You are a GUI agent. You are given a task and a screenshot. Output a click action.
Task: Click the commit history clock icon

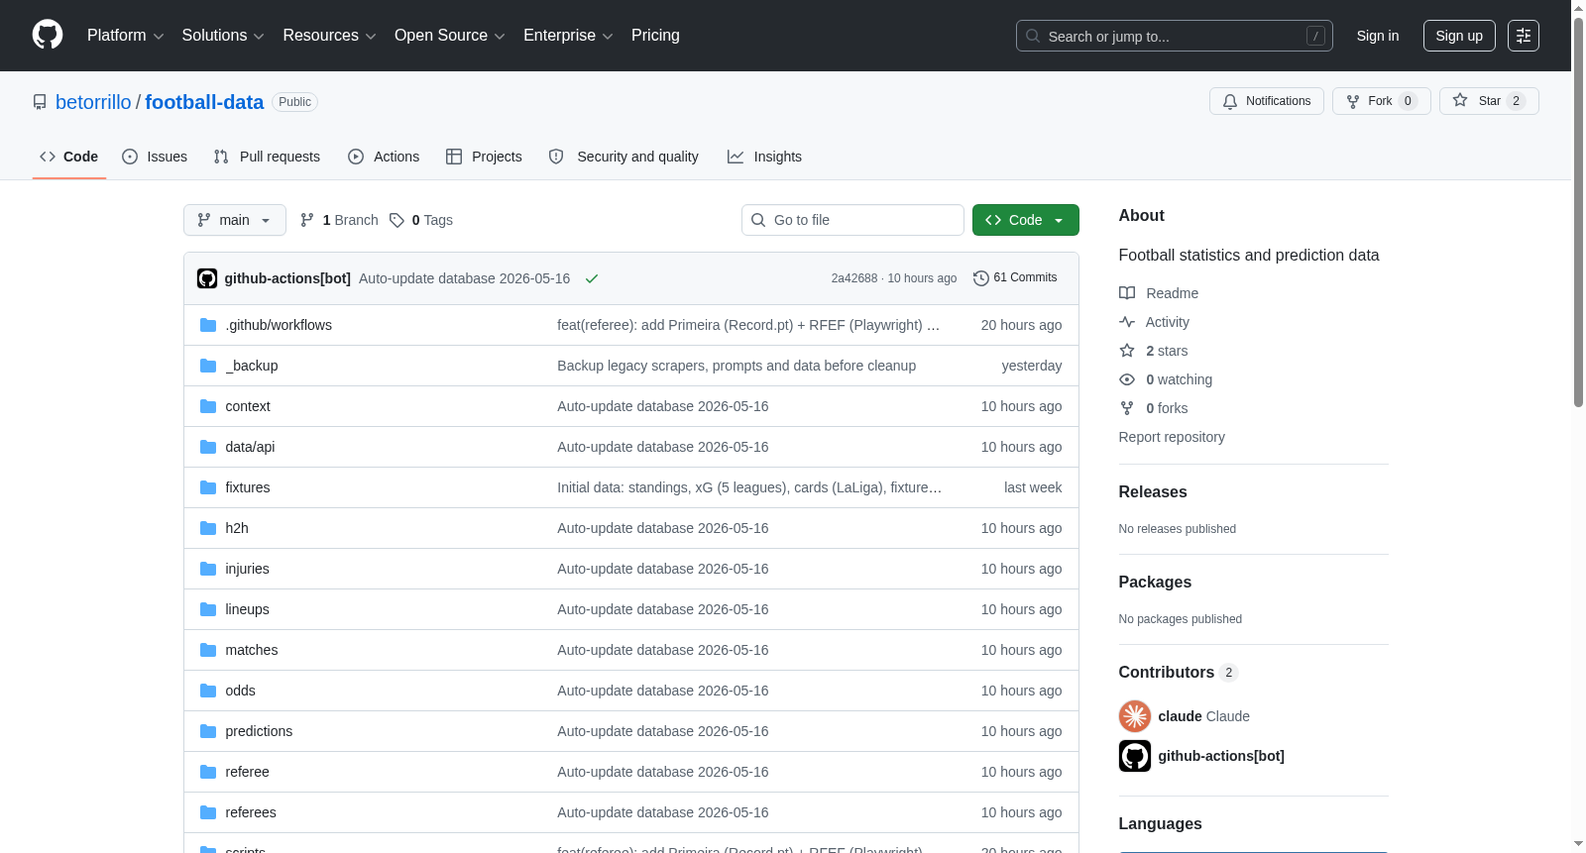pyautogui.click(x=981, y=278)
